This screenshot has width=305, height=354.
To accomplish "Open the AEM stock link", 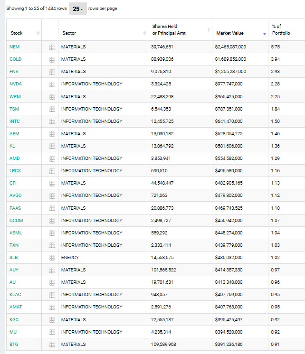I will 14,134.
